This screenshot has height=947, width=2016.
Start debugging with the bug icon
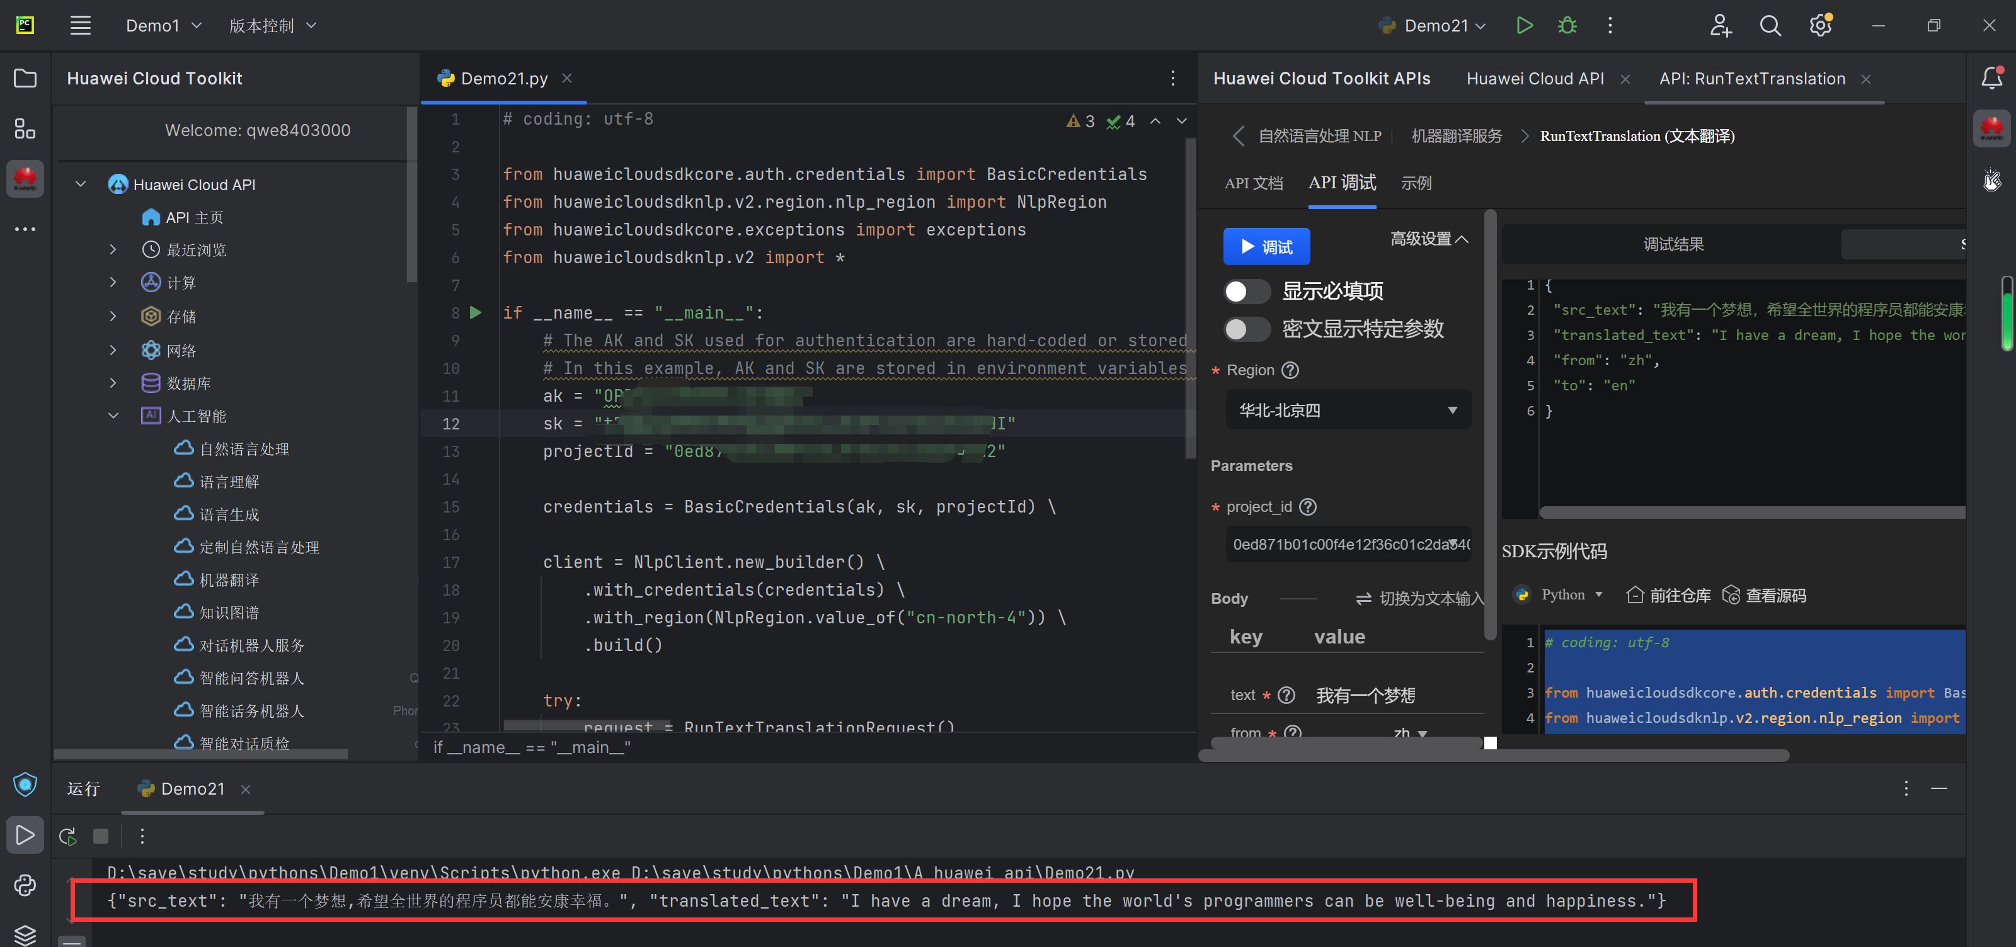pos(1567,26)
